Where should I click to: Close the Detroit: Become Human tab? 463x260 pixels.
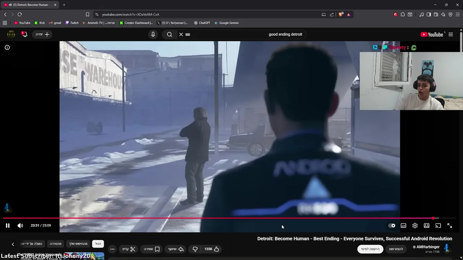tap(55, 5)
